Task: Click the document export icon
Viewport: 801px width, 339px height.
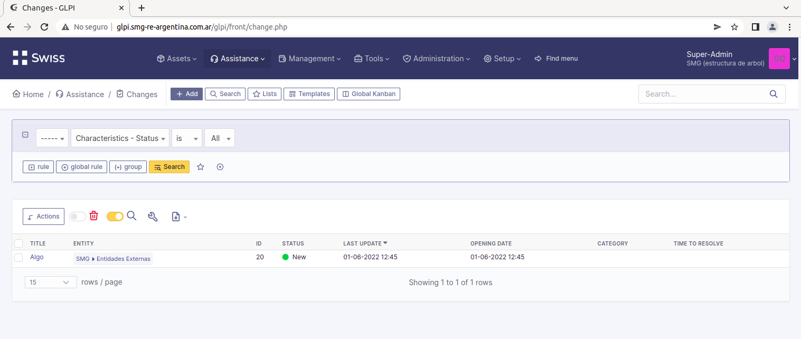Action: click(x=175, y=216)
